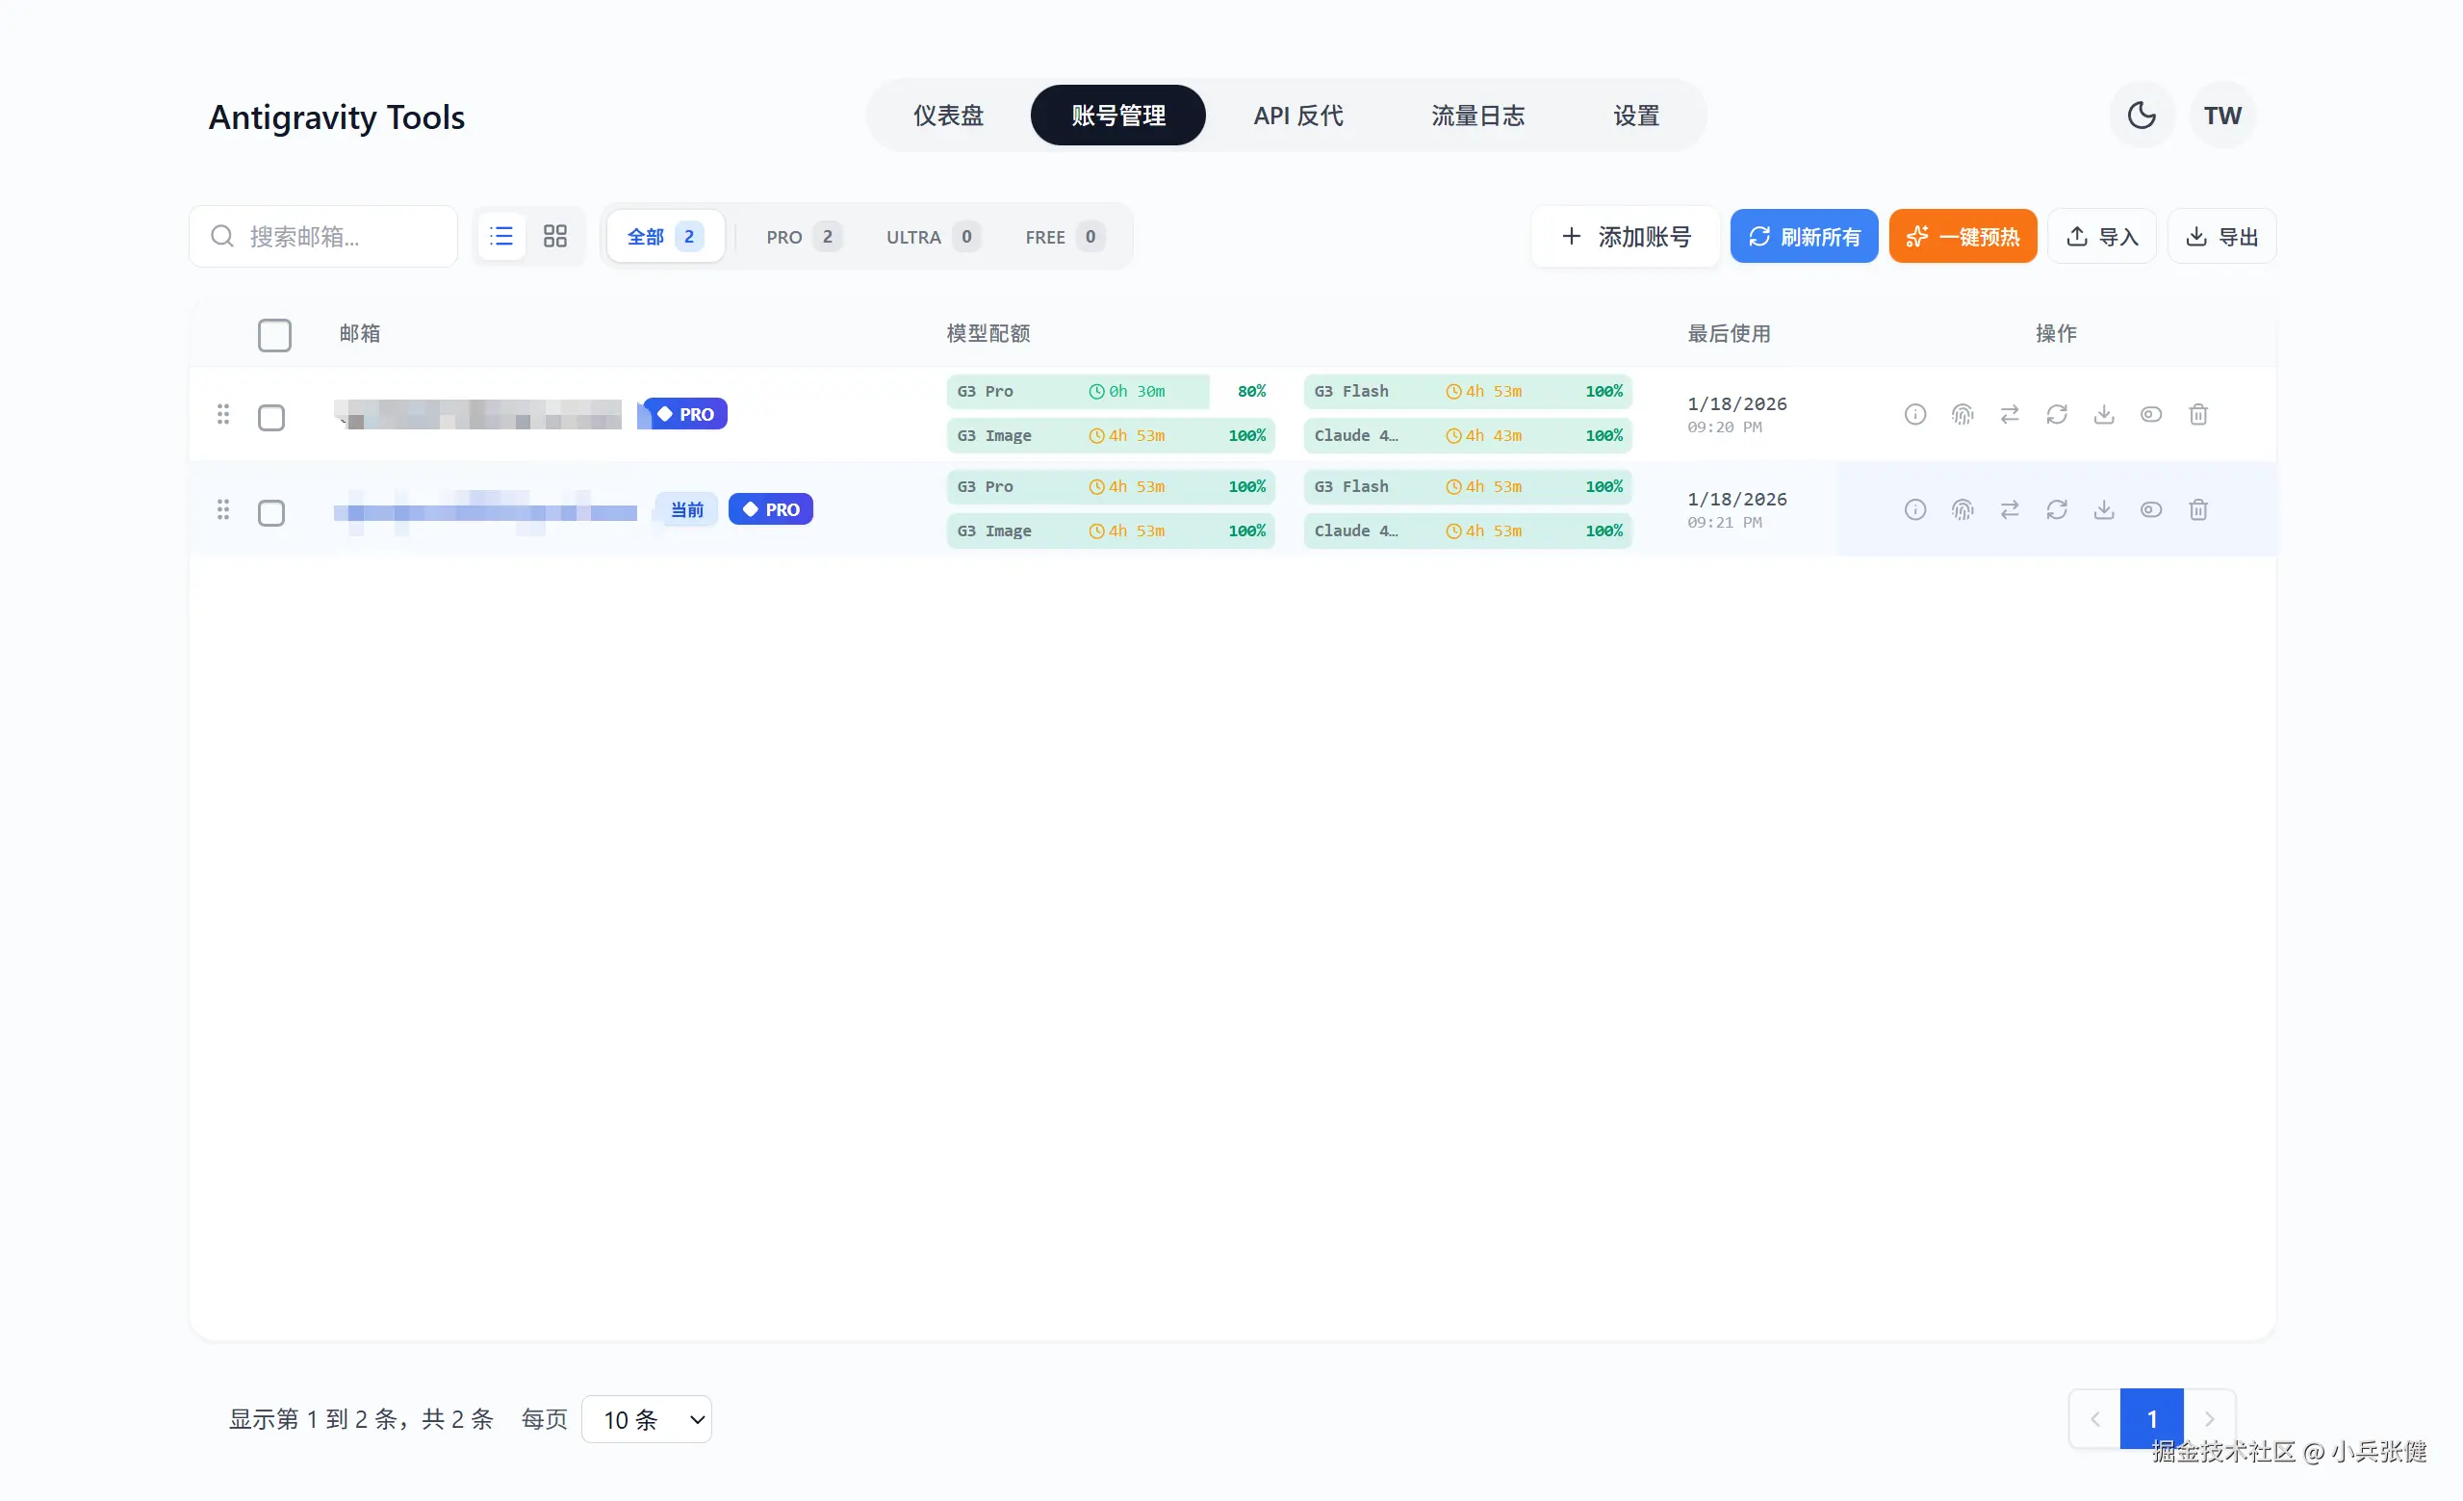Filter accounts by PRO tab
Viewport: 2463px width, 1501px height.
802,237
